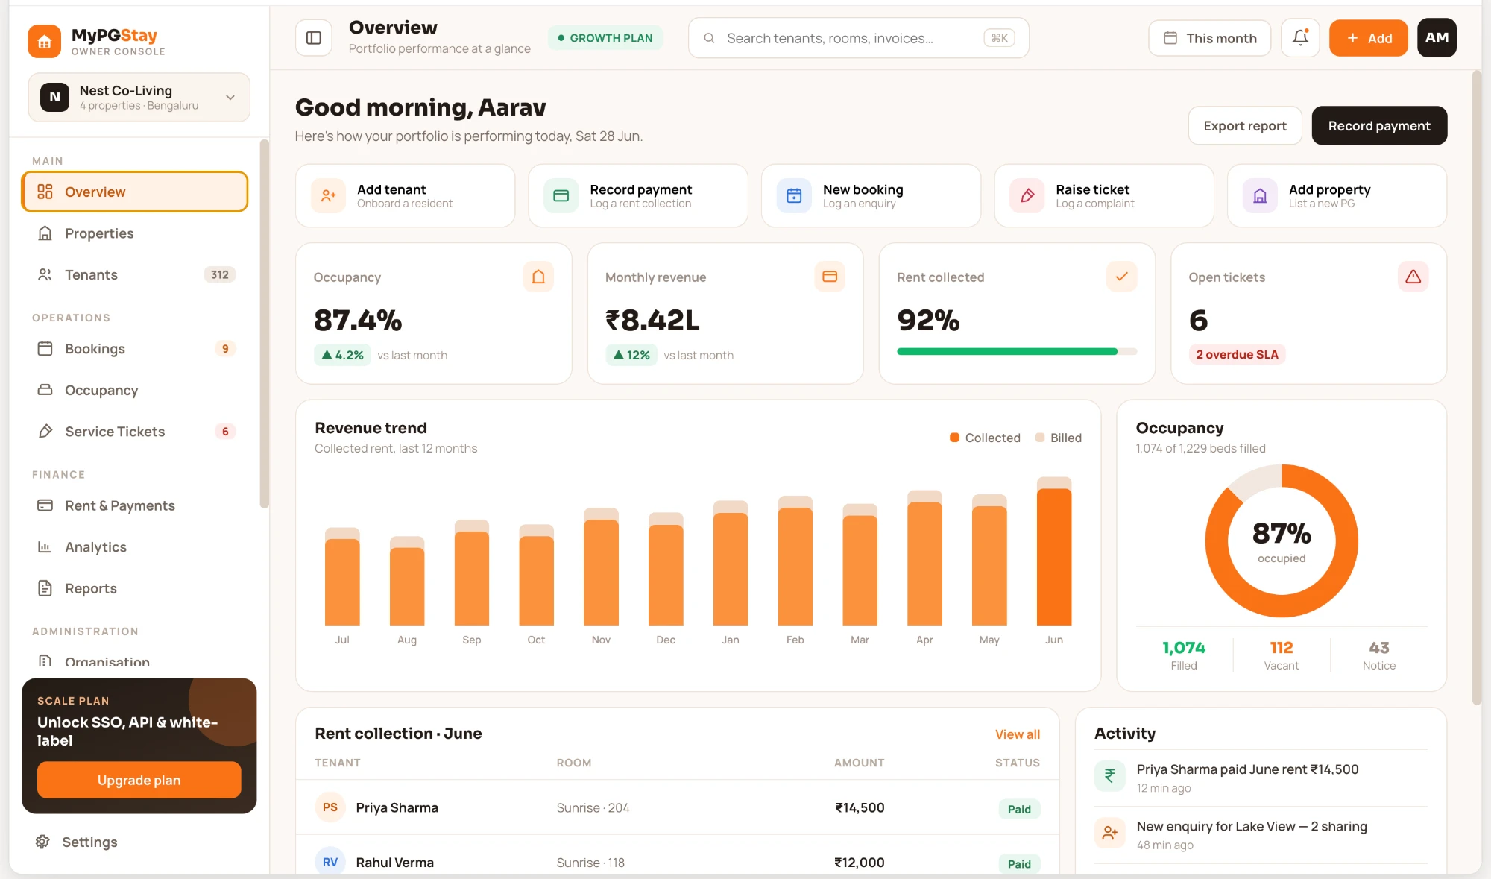Toggle the sidebar panel icon
This screenshot has height=879, width=1491.
coord(314,38)
